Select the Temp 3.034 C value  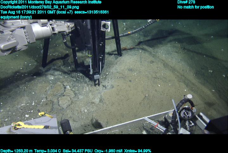pos(47,151)
